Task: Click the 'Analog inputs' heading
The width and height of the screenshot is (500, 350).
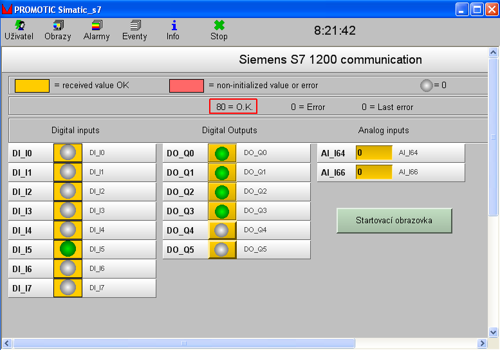Action: point(384,131)
